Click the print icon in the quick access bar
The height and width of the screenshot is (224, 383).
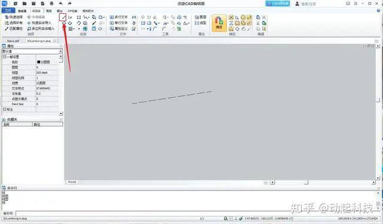tap(51, 4)
